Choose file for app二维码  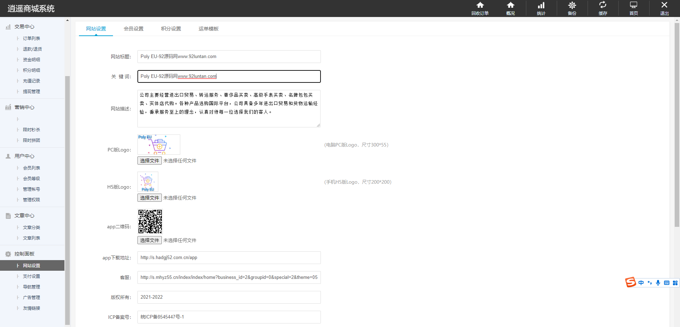click(x=149, y=240)
